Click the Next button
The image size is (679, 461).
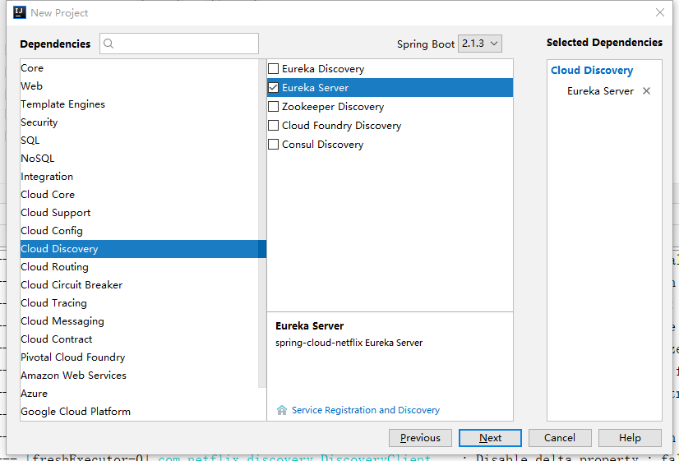(490, 438)
